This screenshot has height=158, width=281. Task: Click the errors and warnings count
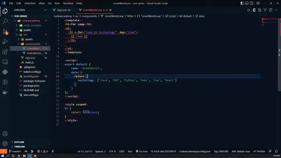[43, 151]
